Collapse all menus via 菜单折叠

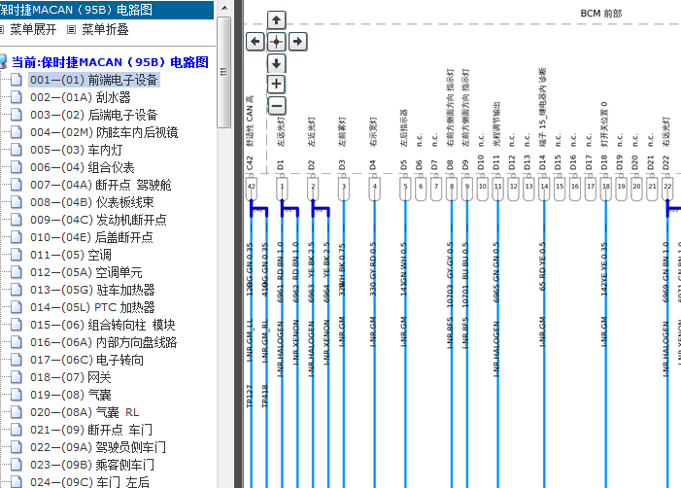coord(105,29)
